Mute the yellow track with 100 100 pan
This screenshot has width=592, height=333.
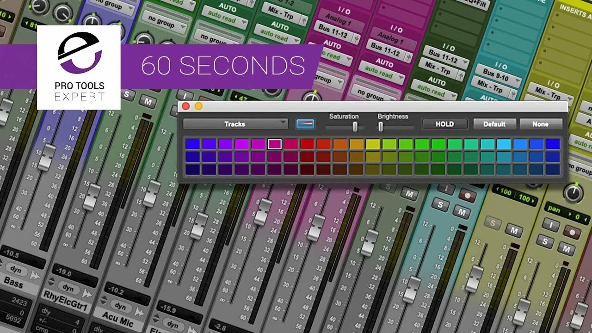[x=514, y=230]
